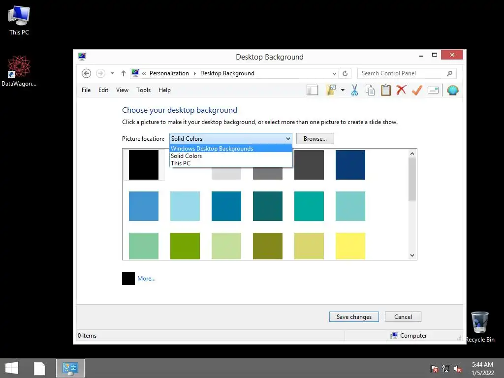Image resolution: width=504 pixels, height=378 pixels.
Task: Open the View menu
Action: click(x=122, y=90)
